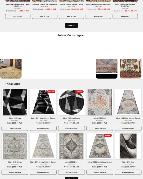Add Kashan Persian Rug 297x197cm to cart
The width and height of the screenshot is (143, 179).
click(71, 16)
